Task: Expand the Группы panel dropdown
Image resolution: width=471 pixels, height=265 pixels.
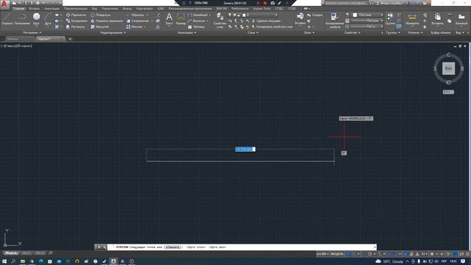Action: pos(393,32)
